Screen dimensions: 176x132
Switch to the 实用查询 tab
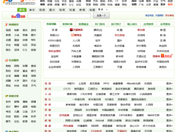click(165, 24)
